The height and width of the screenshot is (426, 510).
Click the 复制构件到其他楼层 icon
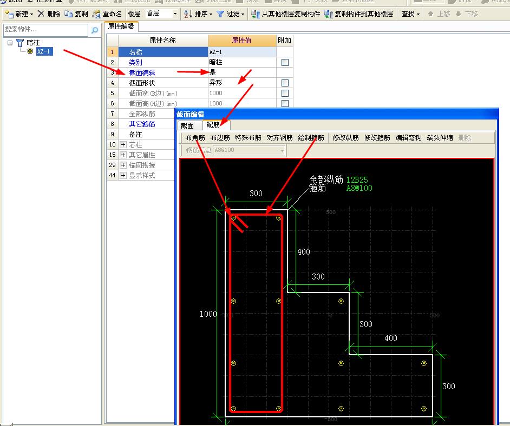329,14
